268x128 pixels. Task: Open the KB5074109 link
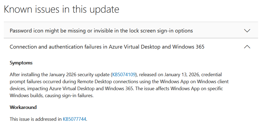(x=124, y=74)
